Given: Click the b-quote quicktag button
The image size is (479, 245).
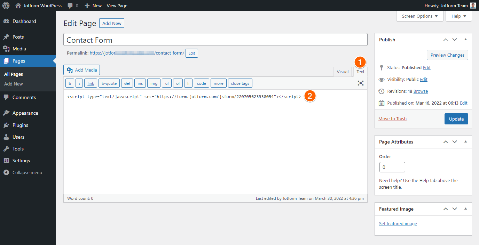Looking at the screenshot, I should pyautogui.click(x=109, y=83).
